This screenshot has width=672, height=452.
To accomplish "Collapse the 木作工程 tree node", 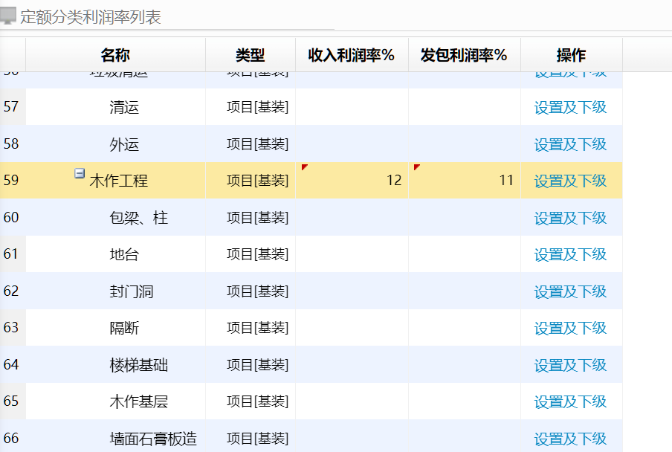I will click(80, 172).
